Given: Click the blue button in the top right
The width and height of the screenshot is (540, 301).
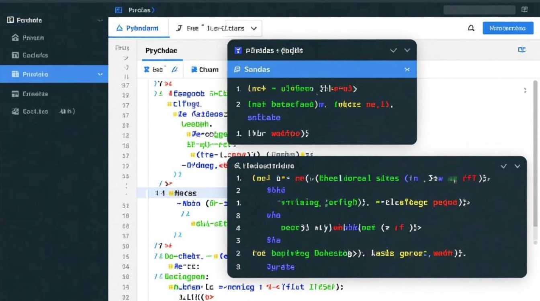Looking at the screenshot, I should click(x=508, y=28).
